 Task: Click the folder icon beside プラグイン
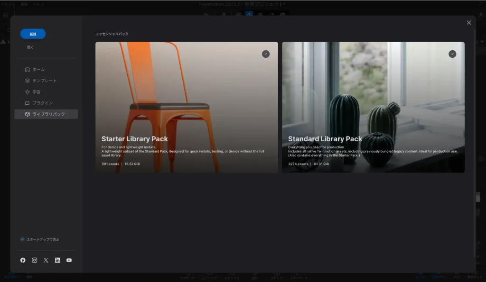pyautogui.click(x=28, y=103)
